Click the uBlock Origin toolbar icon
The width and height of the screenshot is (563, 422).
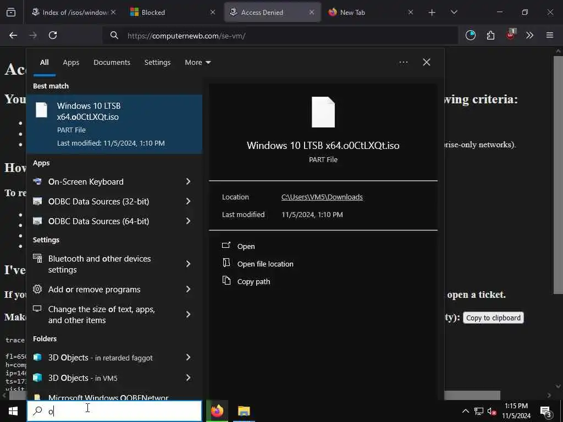click(x=510, y=35)
